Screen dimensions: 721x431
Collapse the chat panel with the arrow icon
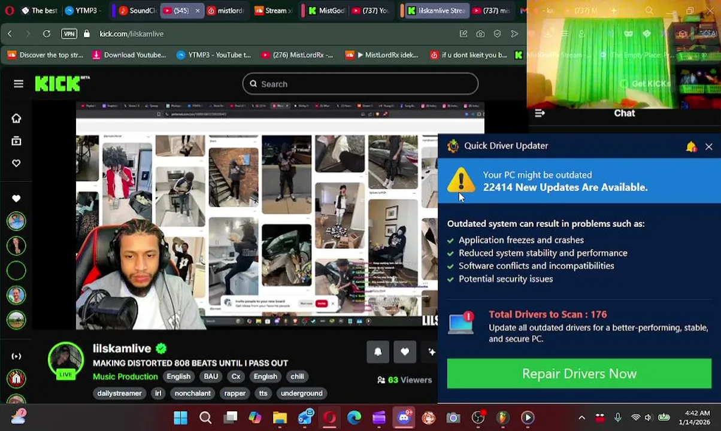540,113
